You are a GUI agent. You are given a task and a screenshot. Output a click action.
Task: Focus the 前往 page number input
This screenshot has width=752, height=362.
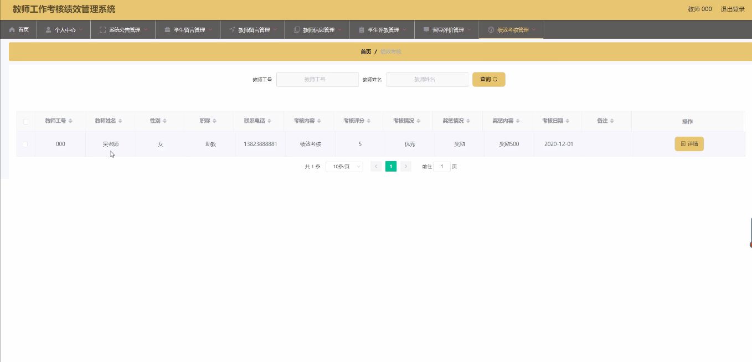pos(442,167)
